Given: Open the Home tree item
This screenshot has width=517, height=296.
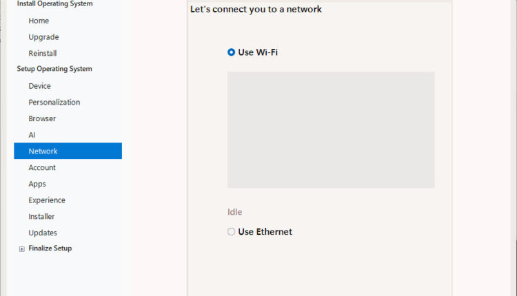Looking at the screenshot, I should coord(39,21).
